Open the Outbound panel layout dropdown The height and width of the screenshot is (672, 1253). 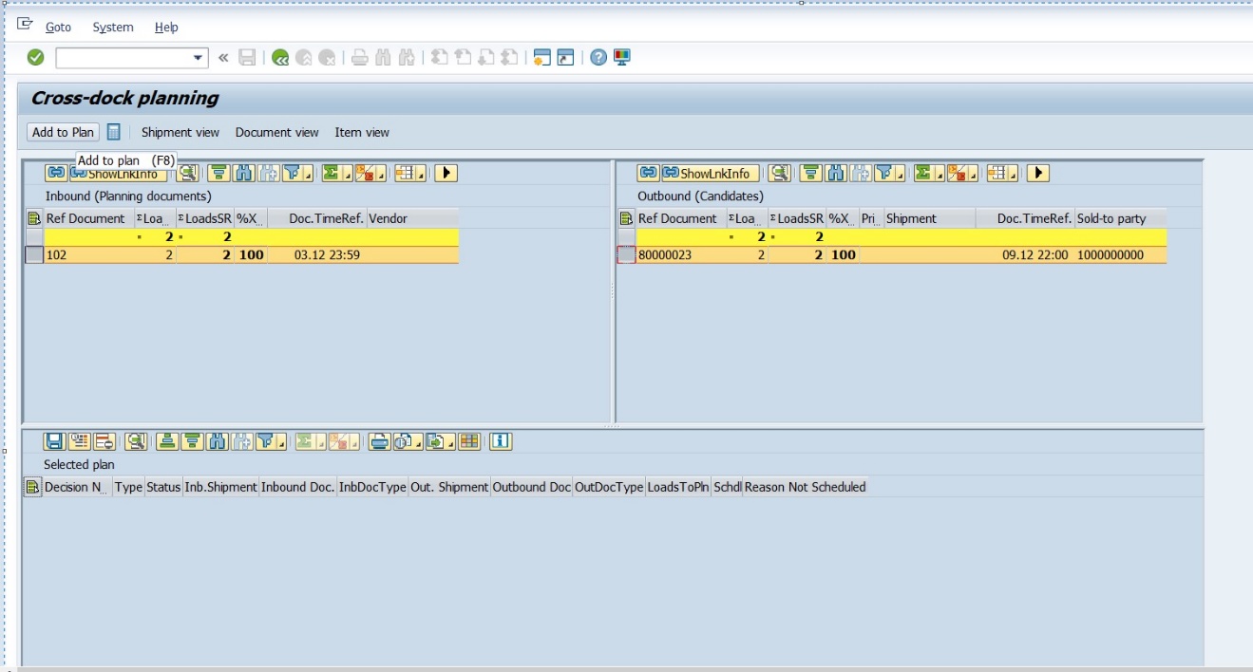point(1002,173)
